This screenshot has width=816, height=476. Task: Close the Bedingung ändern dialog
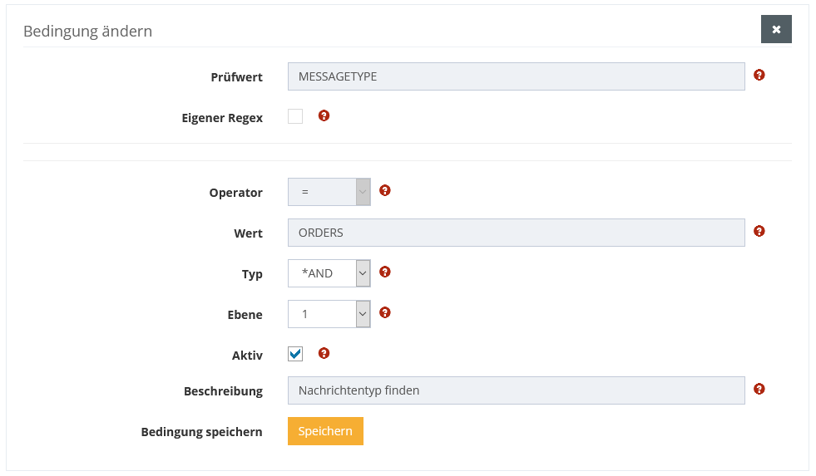775,29
